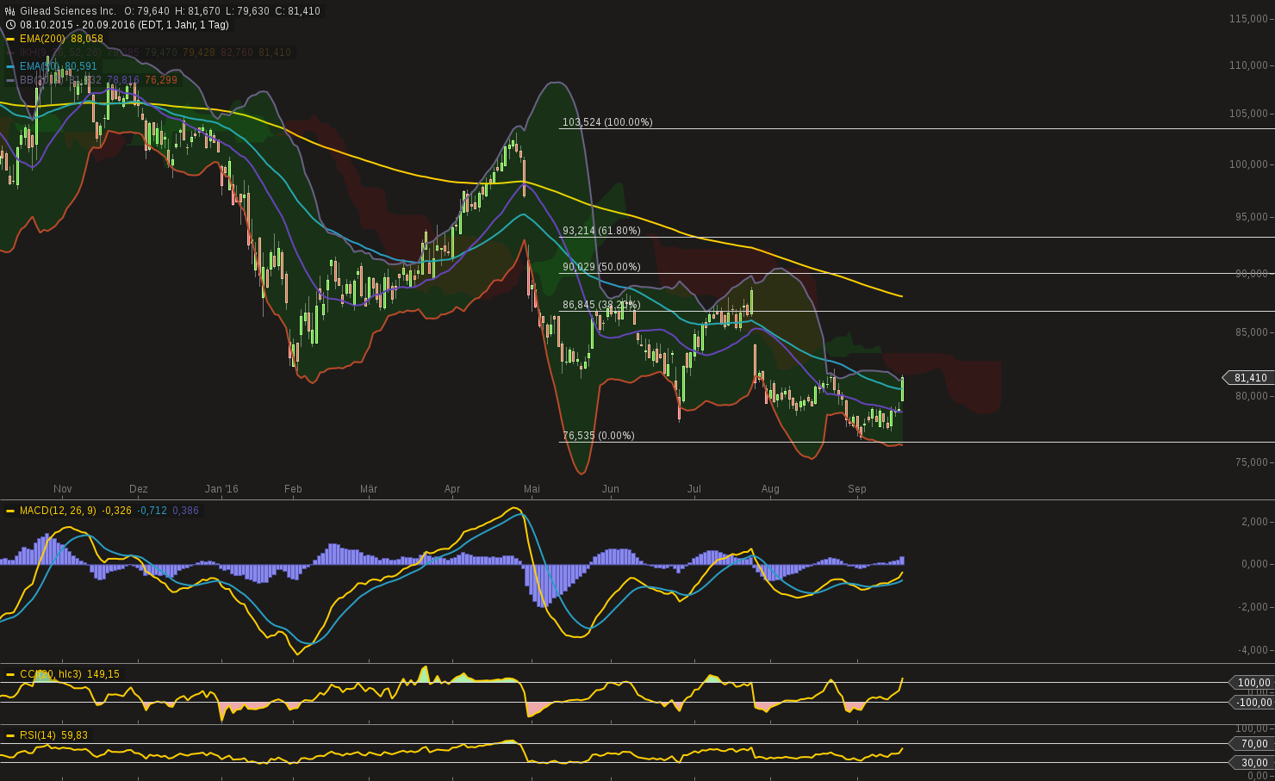Image resolution: width=1275 pixels, height=781 pixels.
Task: Click the yellow MACD legend line marker
Action: click(x=10, y=511)
